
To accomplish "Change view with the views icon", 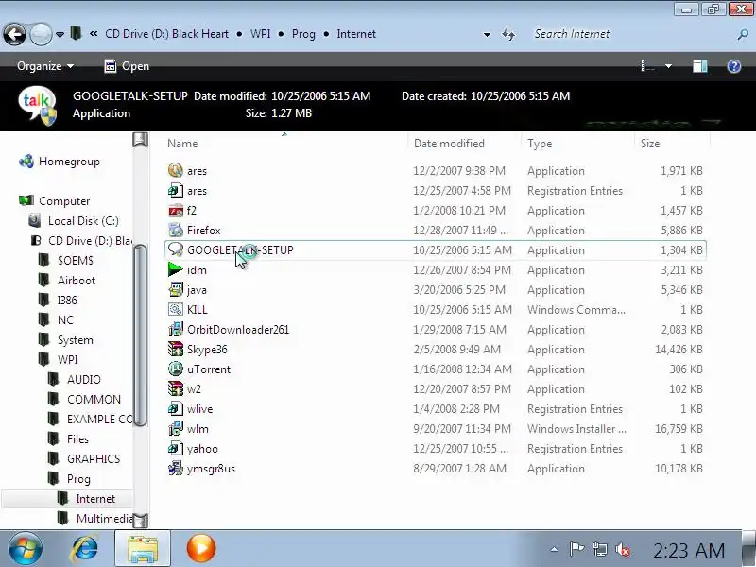I will click(647, 66).
